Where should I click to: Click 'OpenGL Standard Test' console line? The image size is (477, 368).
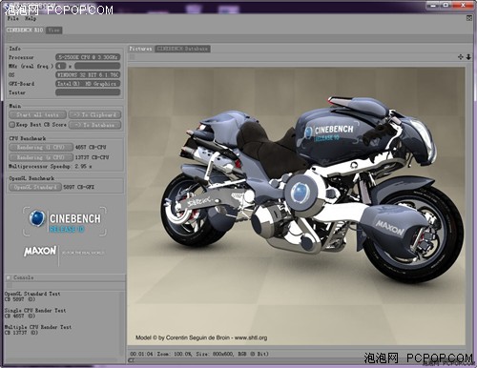32,294
